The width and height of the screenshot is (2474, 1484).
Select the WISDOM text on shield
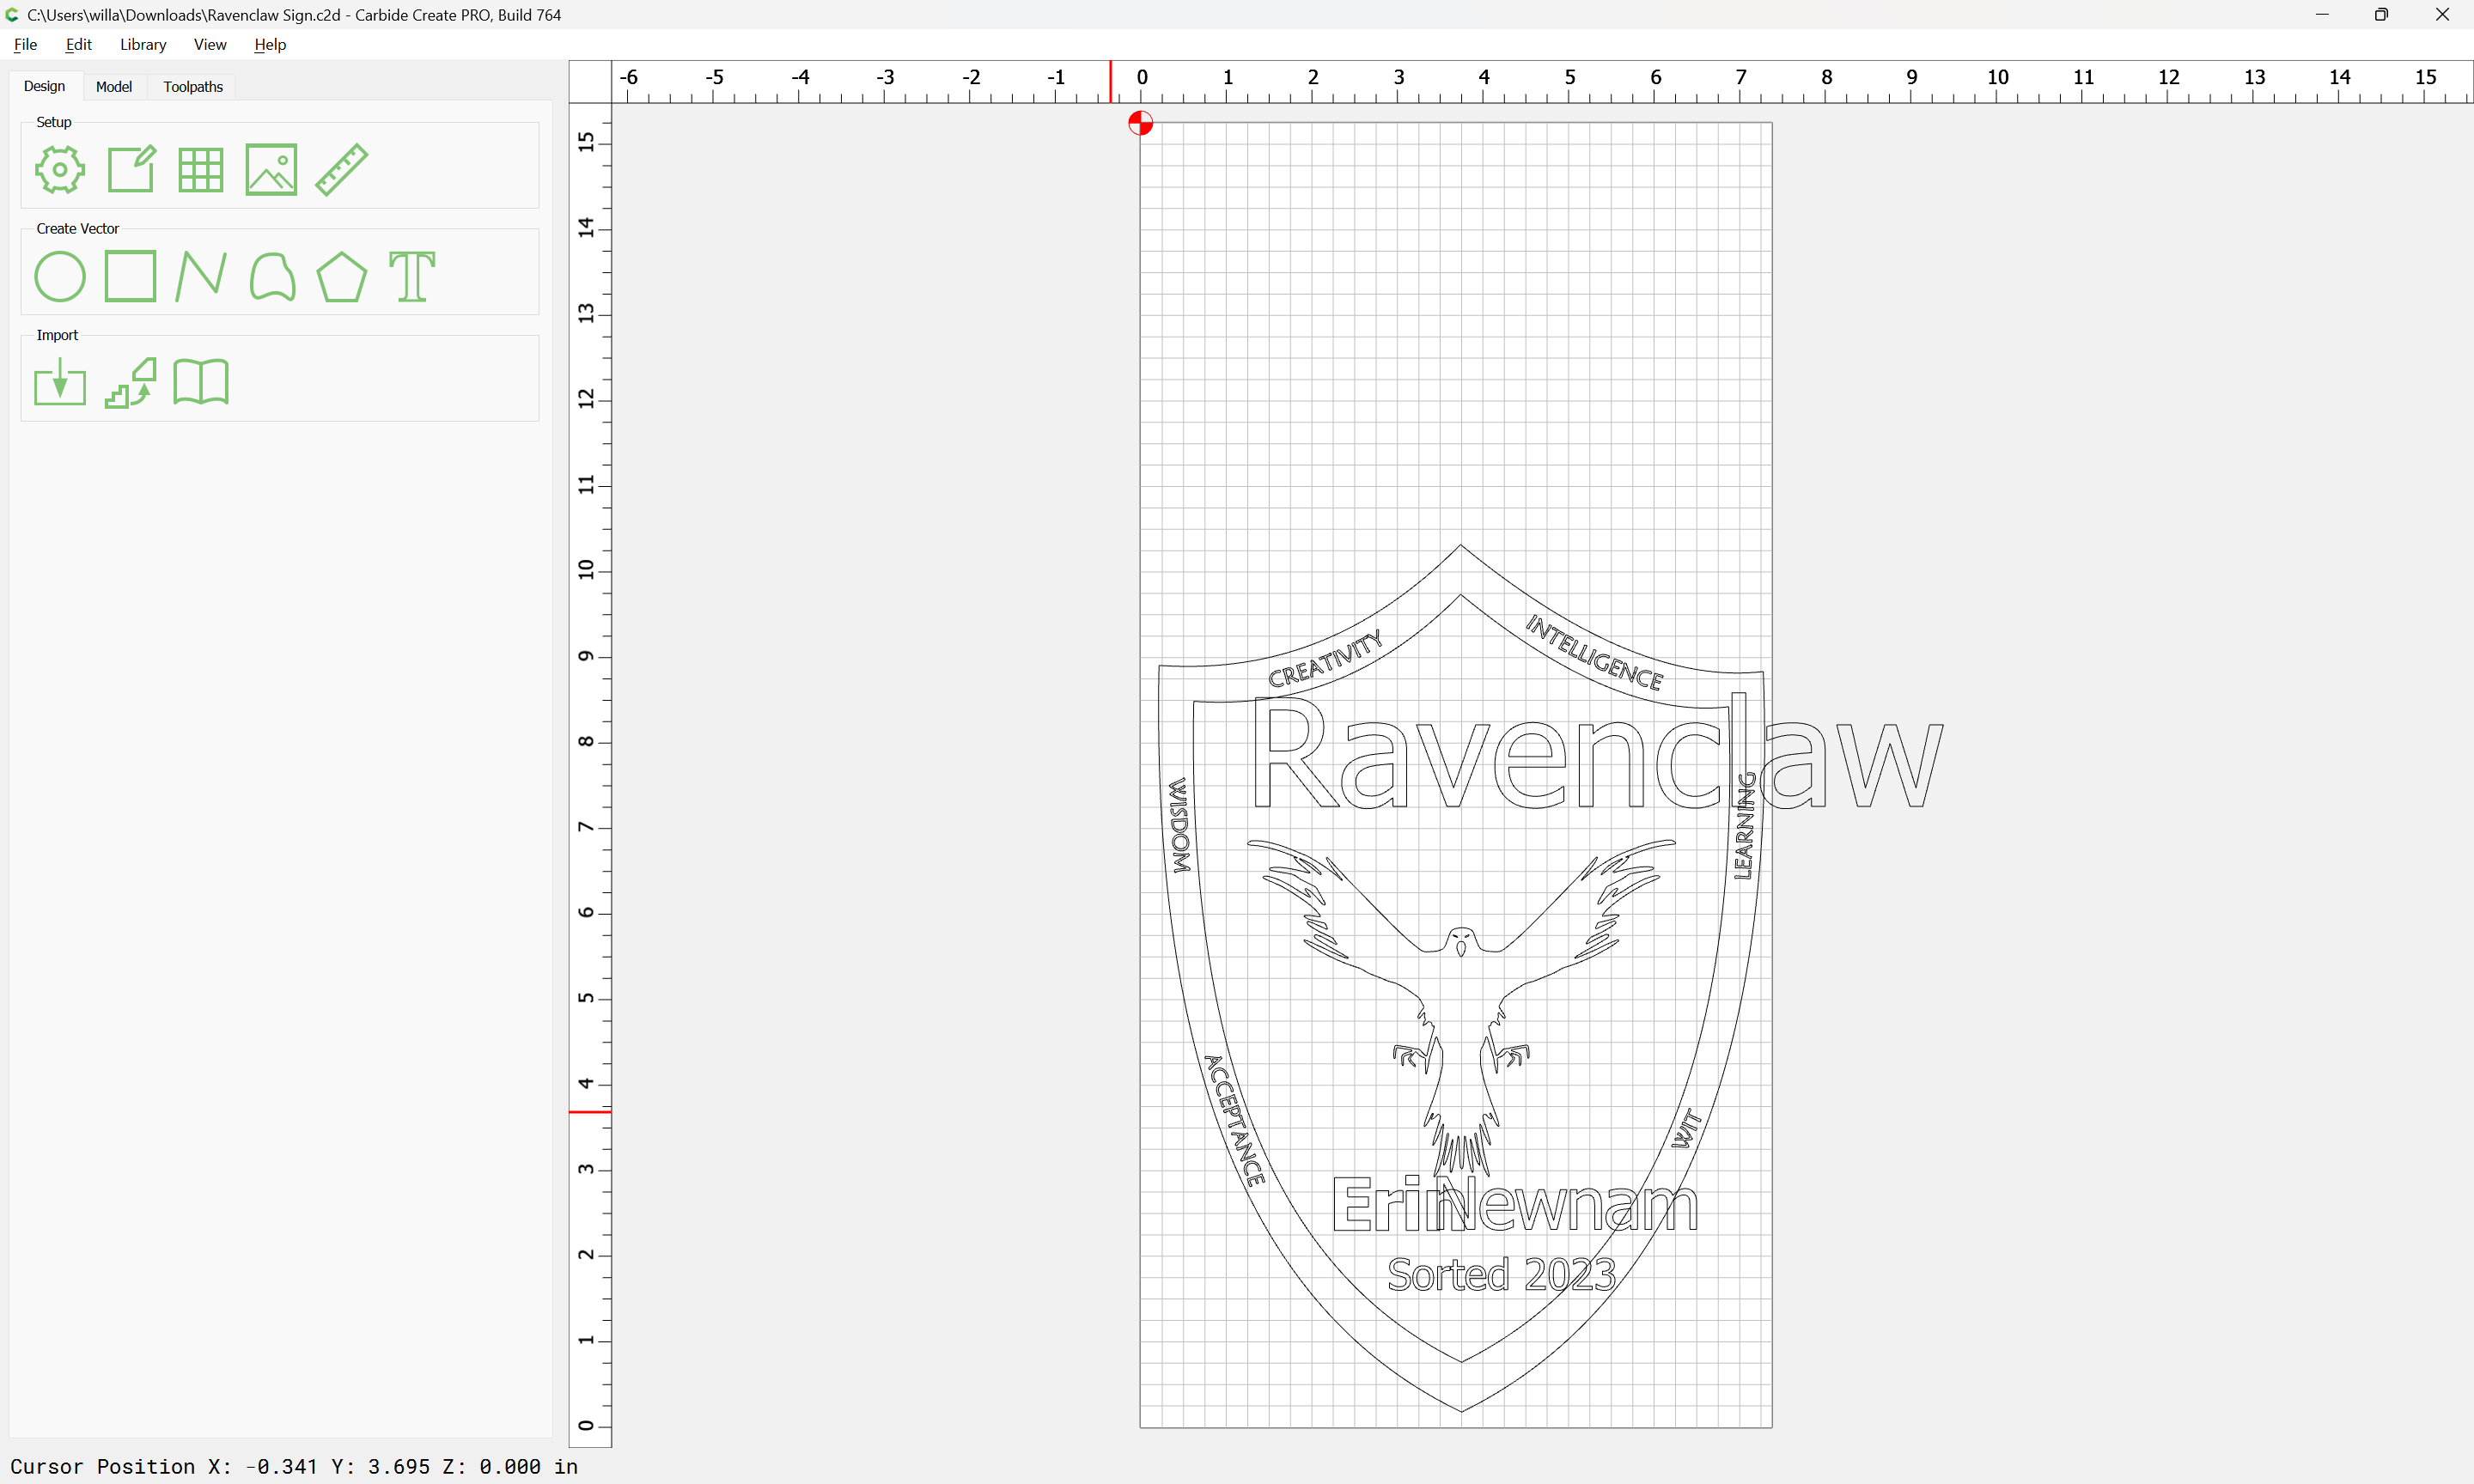click(x=1180, y=825)
